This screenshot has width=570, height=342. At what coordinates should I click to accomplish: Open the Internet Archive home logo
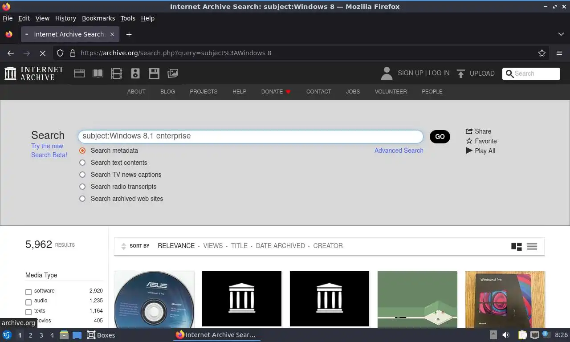pyautogui.click(x=34, y=73)
